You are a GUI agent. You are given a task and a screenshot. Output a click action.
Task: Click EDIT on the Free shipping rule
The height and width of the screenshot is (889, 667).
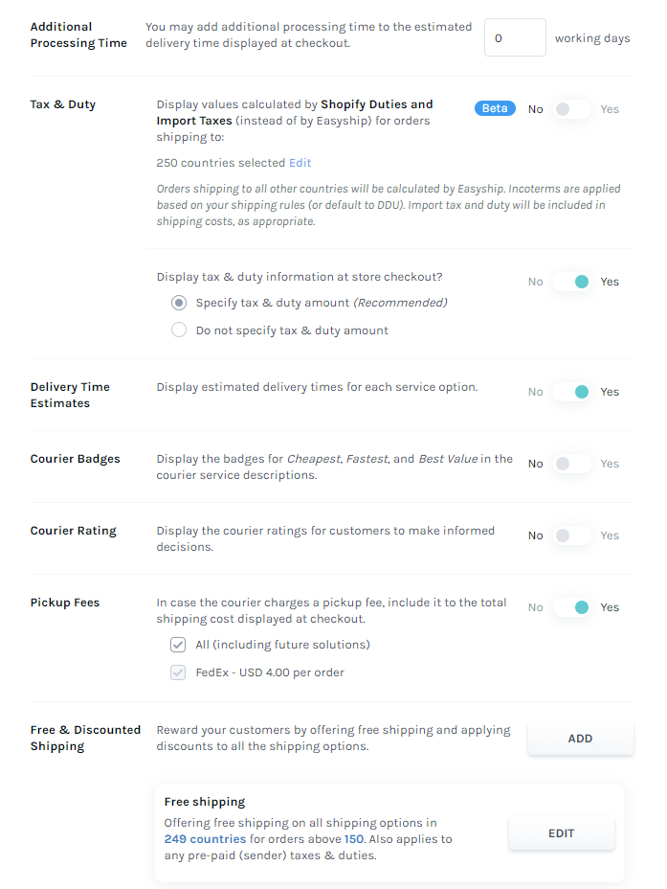[x=561, y=833]
